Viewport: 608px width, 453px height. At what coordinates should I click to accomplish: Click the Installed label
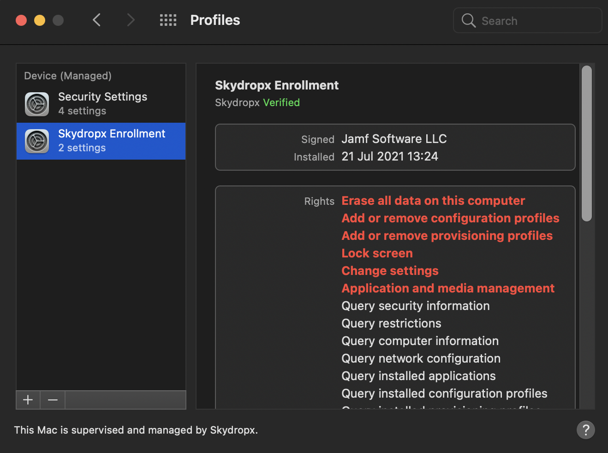(x=314, y=157)
